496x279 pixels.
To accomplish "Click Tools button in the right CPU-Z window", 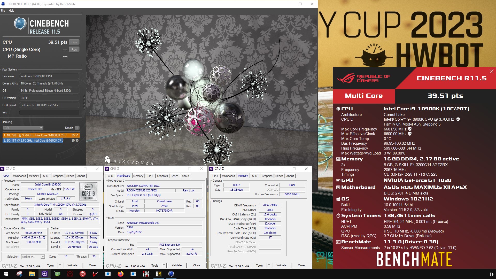I will pyautogui.click(x=259, y=265).
